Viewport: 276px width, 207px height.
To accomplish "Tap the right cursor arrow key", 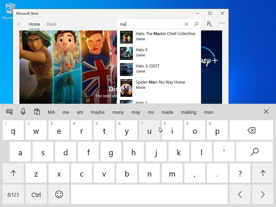I will [263, 195].
